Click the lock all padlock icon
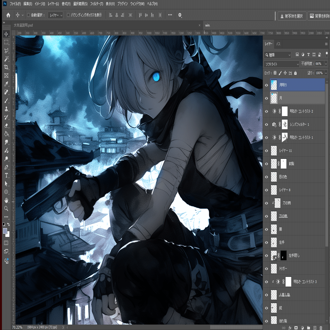330x330 pixels. coord(295,73)
